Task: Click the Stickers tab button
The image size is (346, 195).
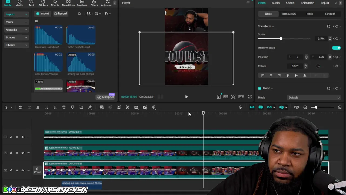Action: pos(43,3)
